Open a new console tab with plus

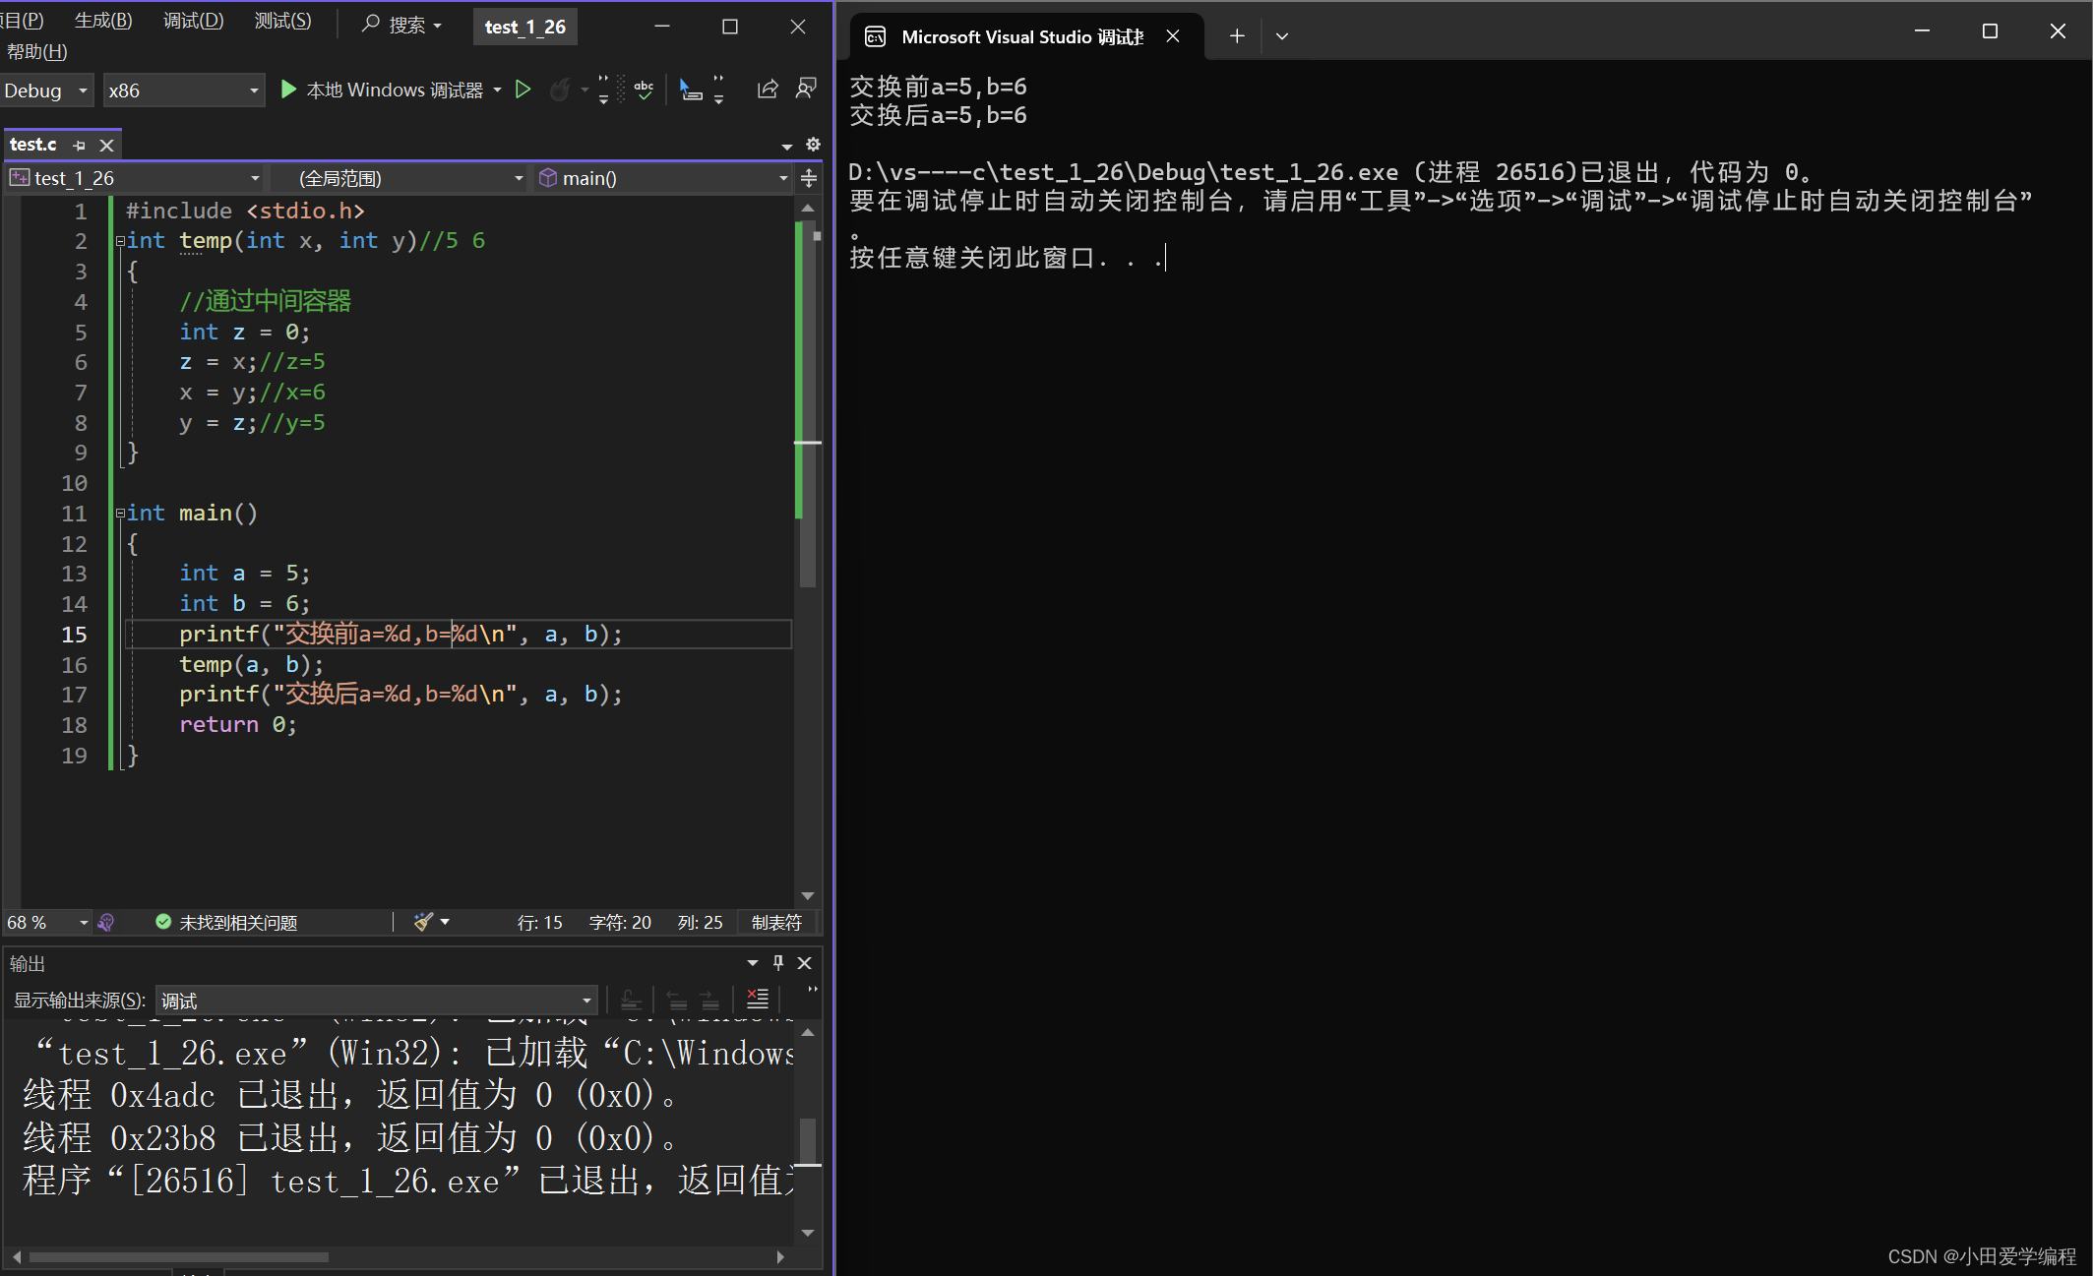pyautogui.click(x=1237, y=36)
